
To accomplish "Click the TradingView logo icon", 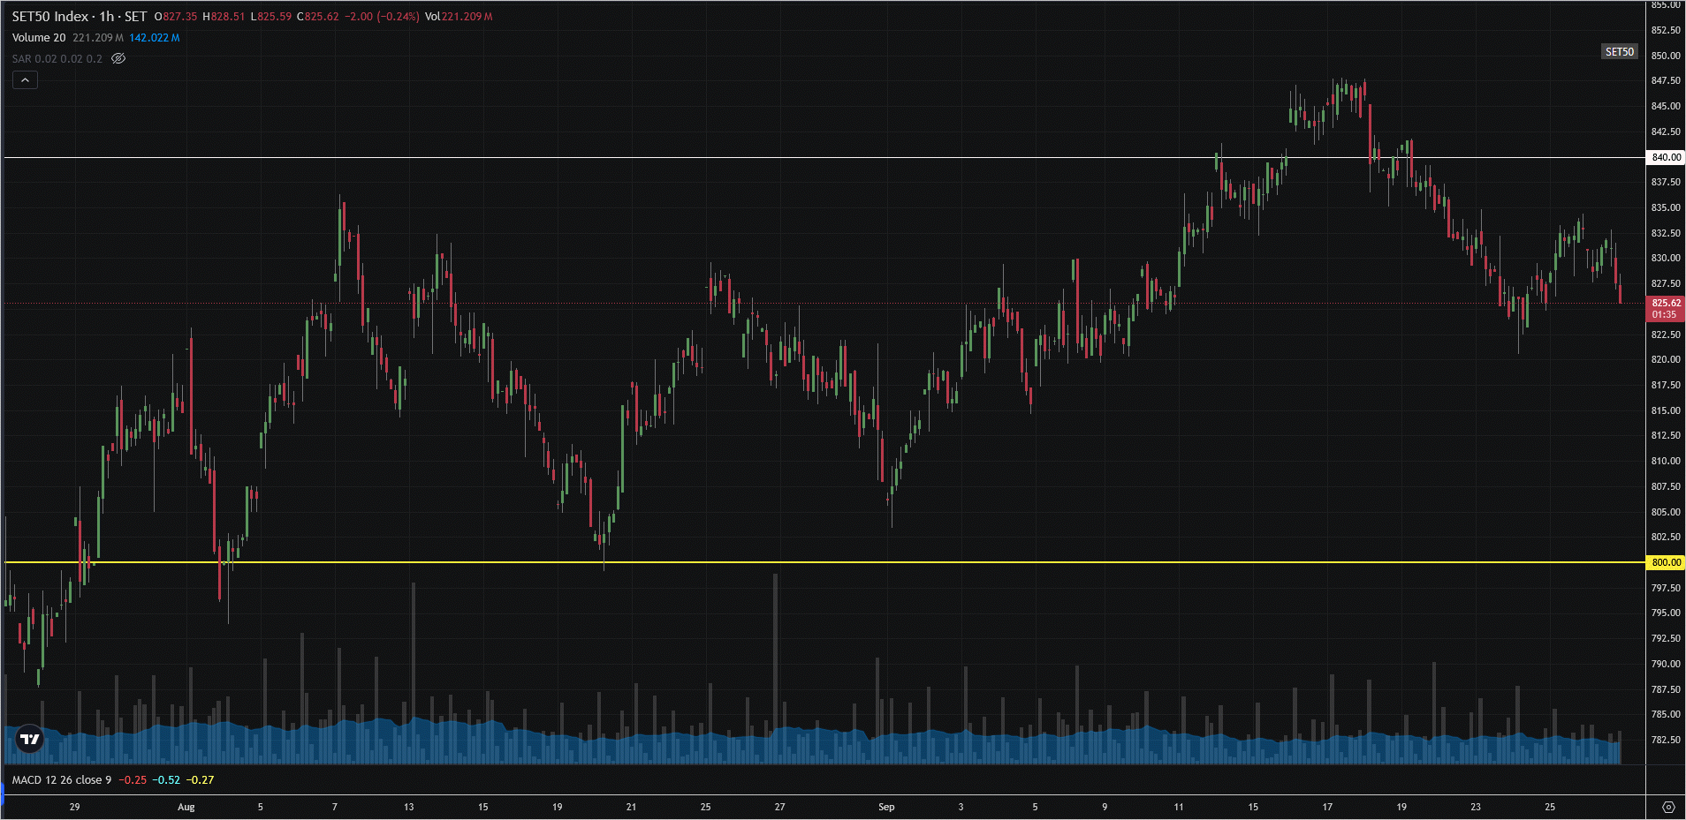I will (30, 740).
